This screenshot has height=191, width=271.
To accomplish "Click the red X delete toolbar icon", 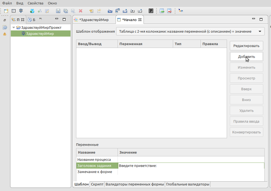I will point(81,11).
